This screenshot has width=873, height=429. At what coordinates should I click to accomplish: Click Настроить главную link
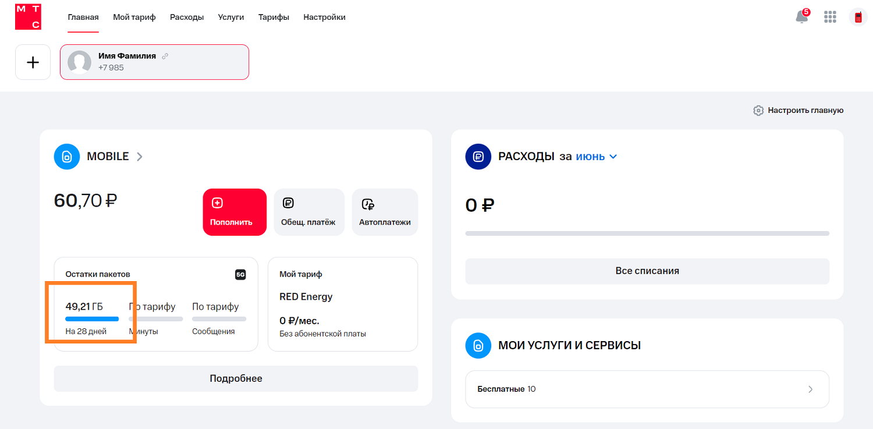(x=805, y=111)
